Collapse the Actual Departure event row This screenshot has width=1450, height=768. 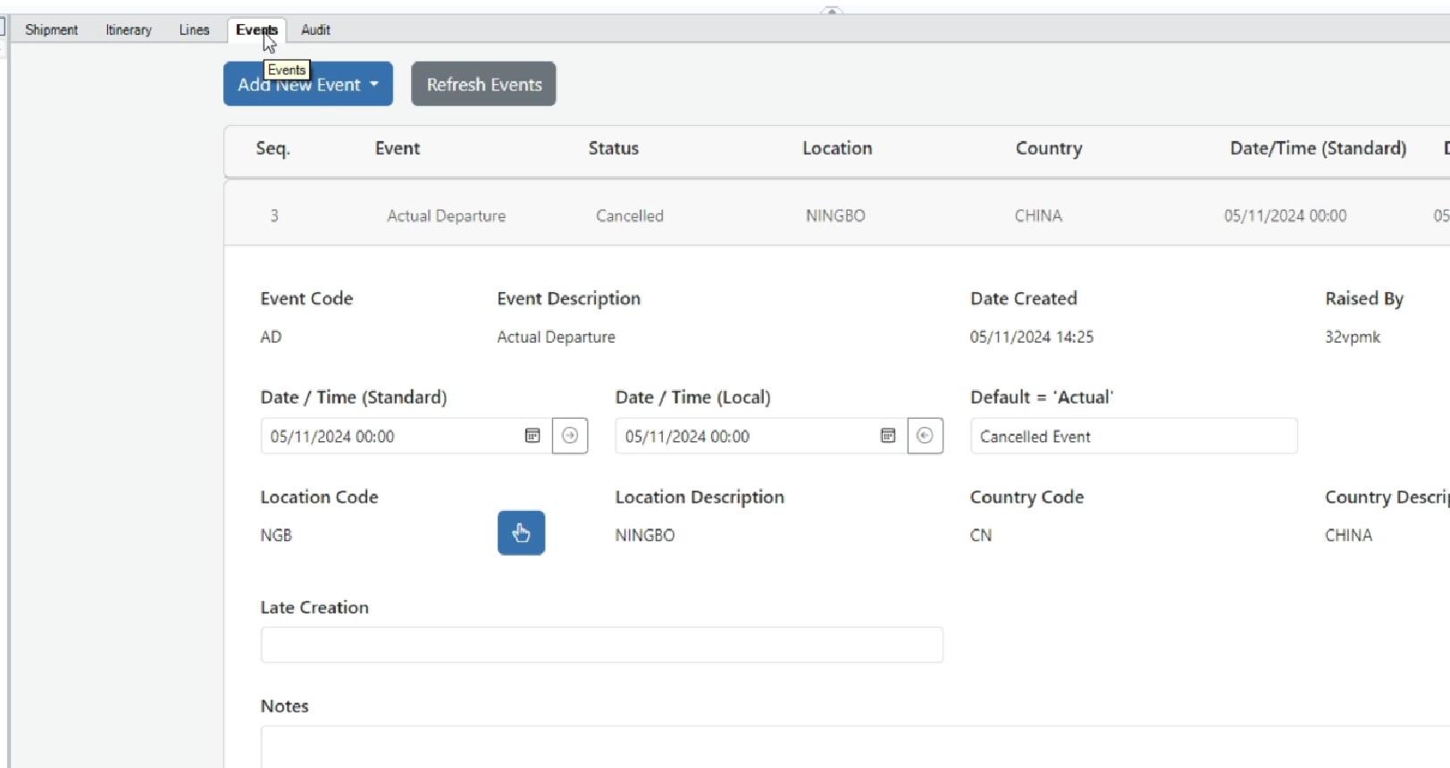pos(446,216)
